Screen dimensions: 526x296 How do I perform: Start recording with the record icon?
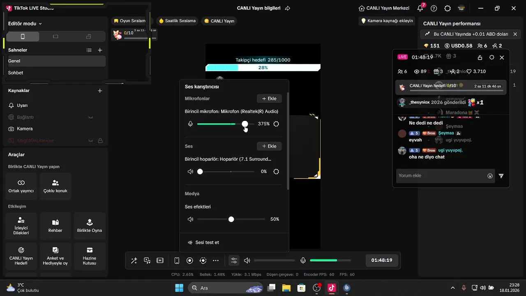coord(190,261)
